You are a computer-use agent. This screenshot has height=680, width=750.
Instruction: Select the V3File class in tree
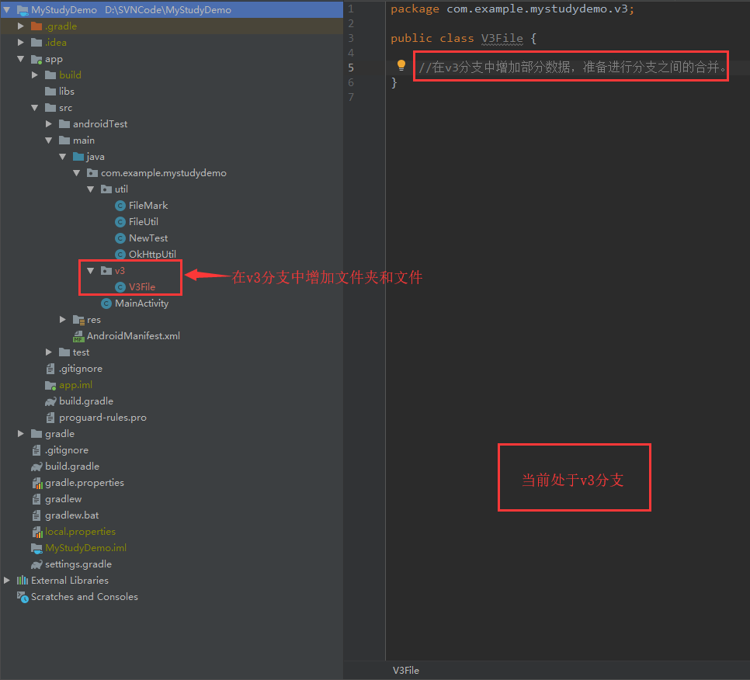click(142, 287)
